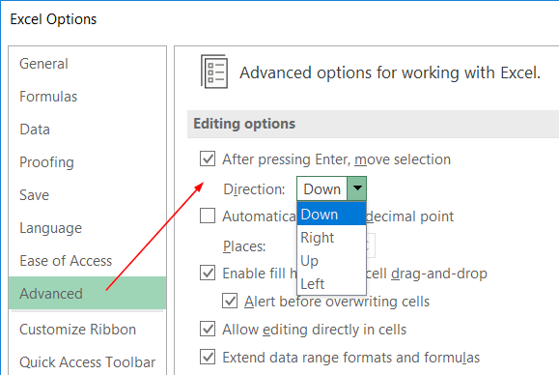Viewport: 559px width, 375px height.
Task: Click the Direction combo box showing Down
Action: tap(331, 188)
